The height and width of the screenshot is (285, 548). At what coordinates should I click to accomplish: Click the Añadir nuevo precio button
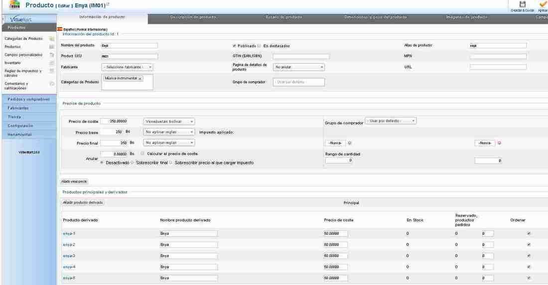[74, 182]
